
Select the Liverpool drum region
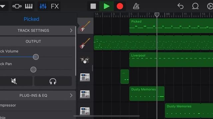pos(171,60)
